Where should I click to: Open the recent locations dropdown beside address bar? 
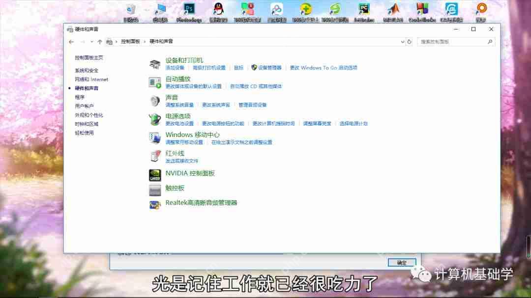pos(403,42)
